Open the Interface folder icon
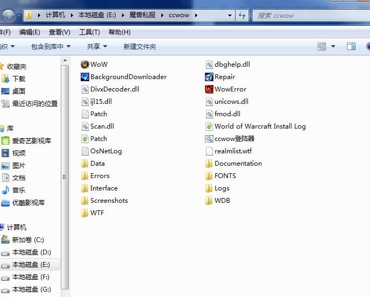Viewport: 370px width, 297px height. [85, 188]
